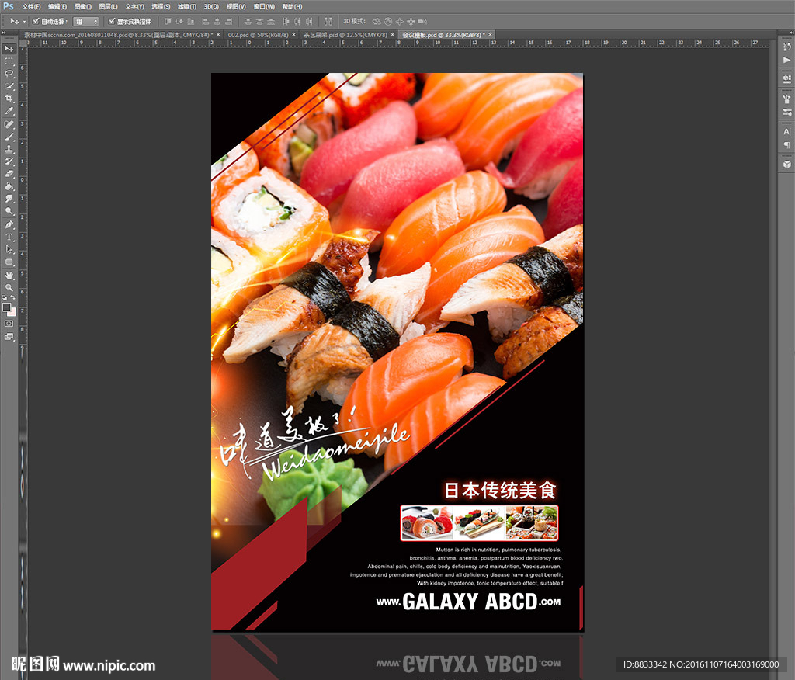The image size is (795, 680).
Task: Select the Rounded Rectangle shape tool
Action: (9, 262)
